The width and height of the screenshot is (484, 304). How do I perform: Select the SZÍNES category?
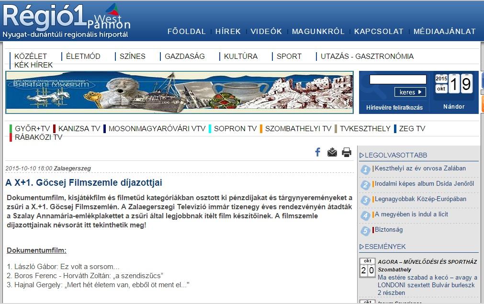click(133, 56)
